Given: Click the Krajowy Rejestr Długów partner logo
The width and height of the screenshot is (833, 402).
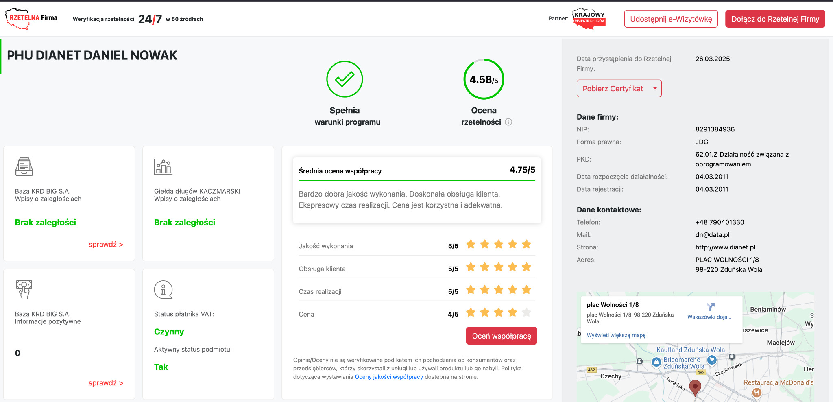Looking at the screenshot, I should pos(589,19).
